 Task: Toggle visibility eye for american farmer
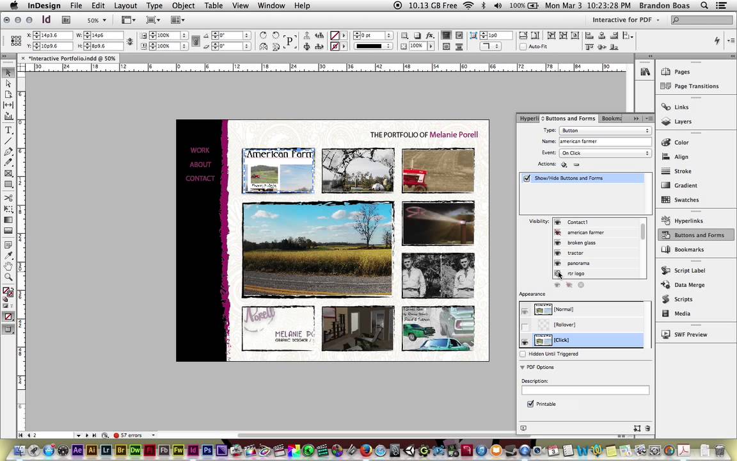click(557, 232)
